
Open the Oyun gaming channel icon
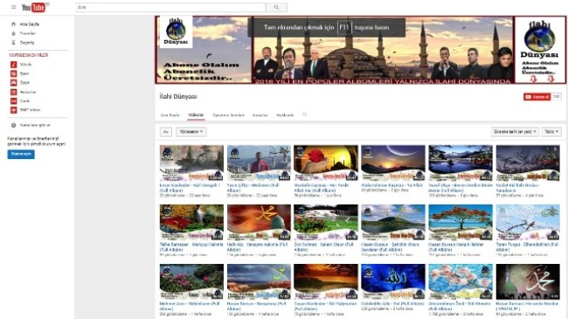(13, 83)
